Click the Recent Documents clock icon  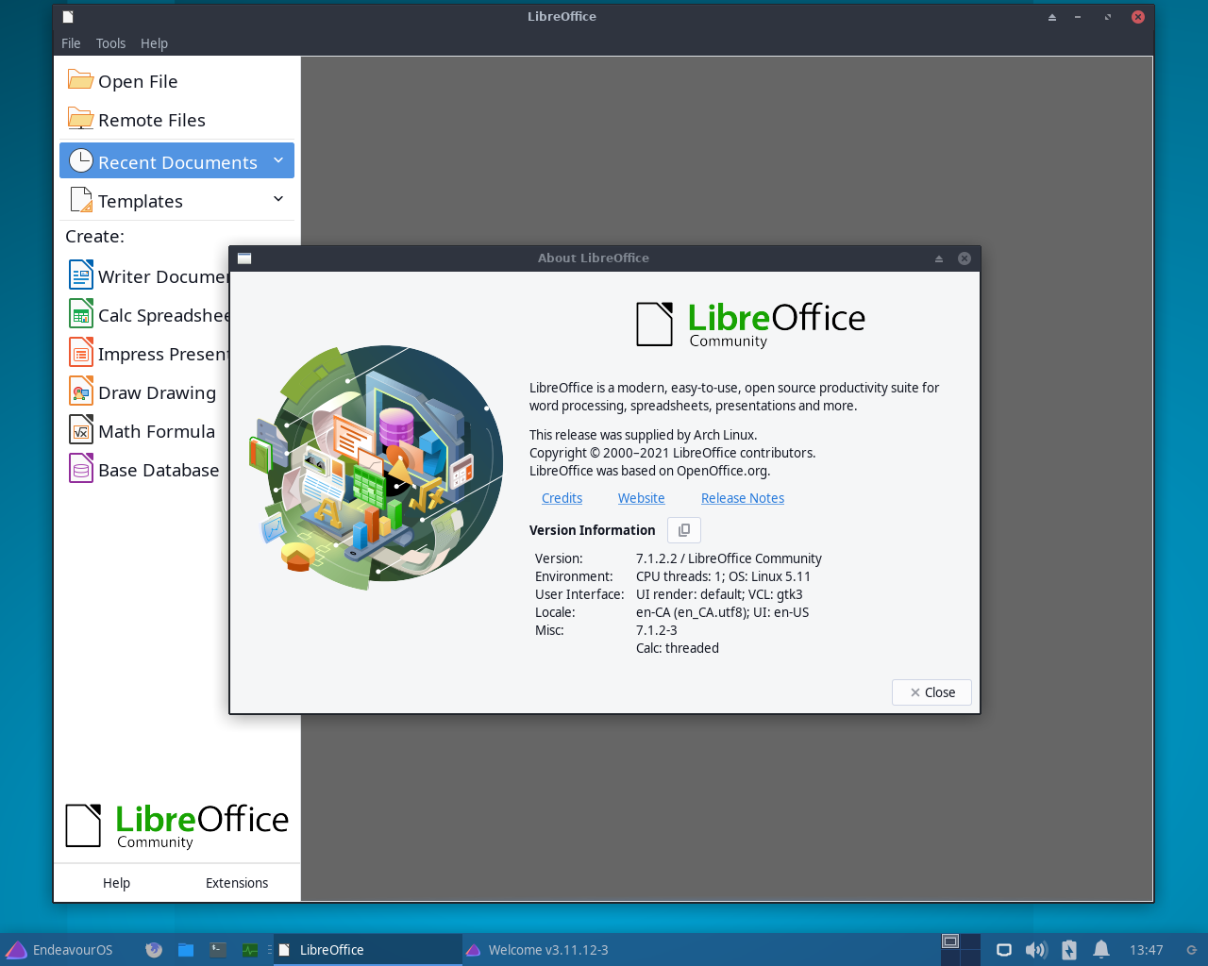[80, 161]
